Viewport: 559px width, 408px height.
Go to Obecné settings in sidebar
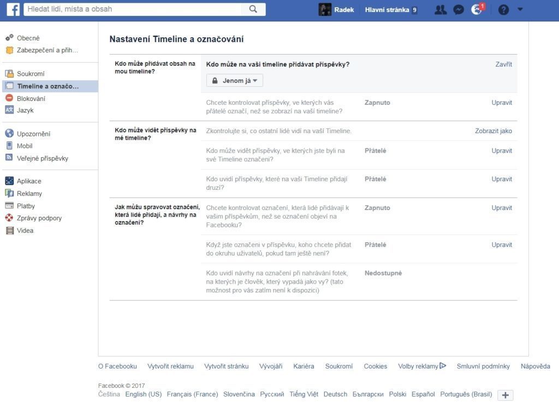pyautogui.click(x=28, y=38)
